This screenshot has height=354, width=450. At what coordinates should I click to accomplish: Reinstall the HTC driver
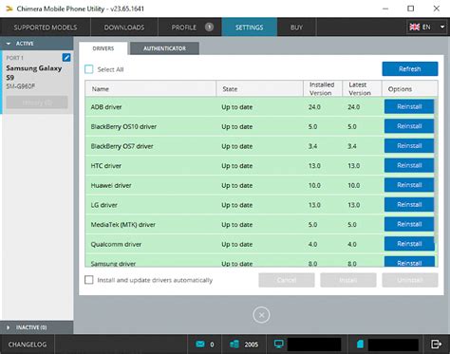409,165
